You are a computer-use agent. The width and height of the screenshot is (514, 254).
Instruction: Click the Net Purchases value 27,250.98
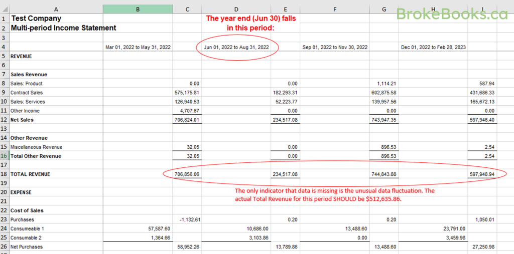click(x=482, y=247)
